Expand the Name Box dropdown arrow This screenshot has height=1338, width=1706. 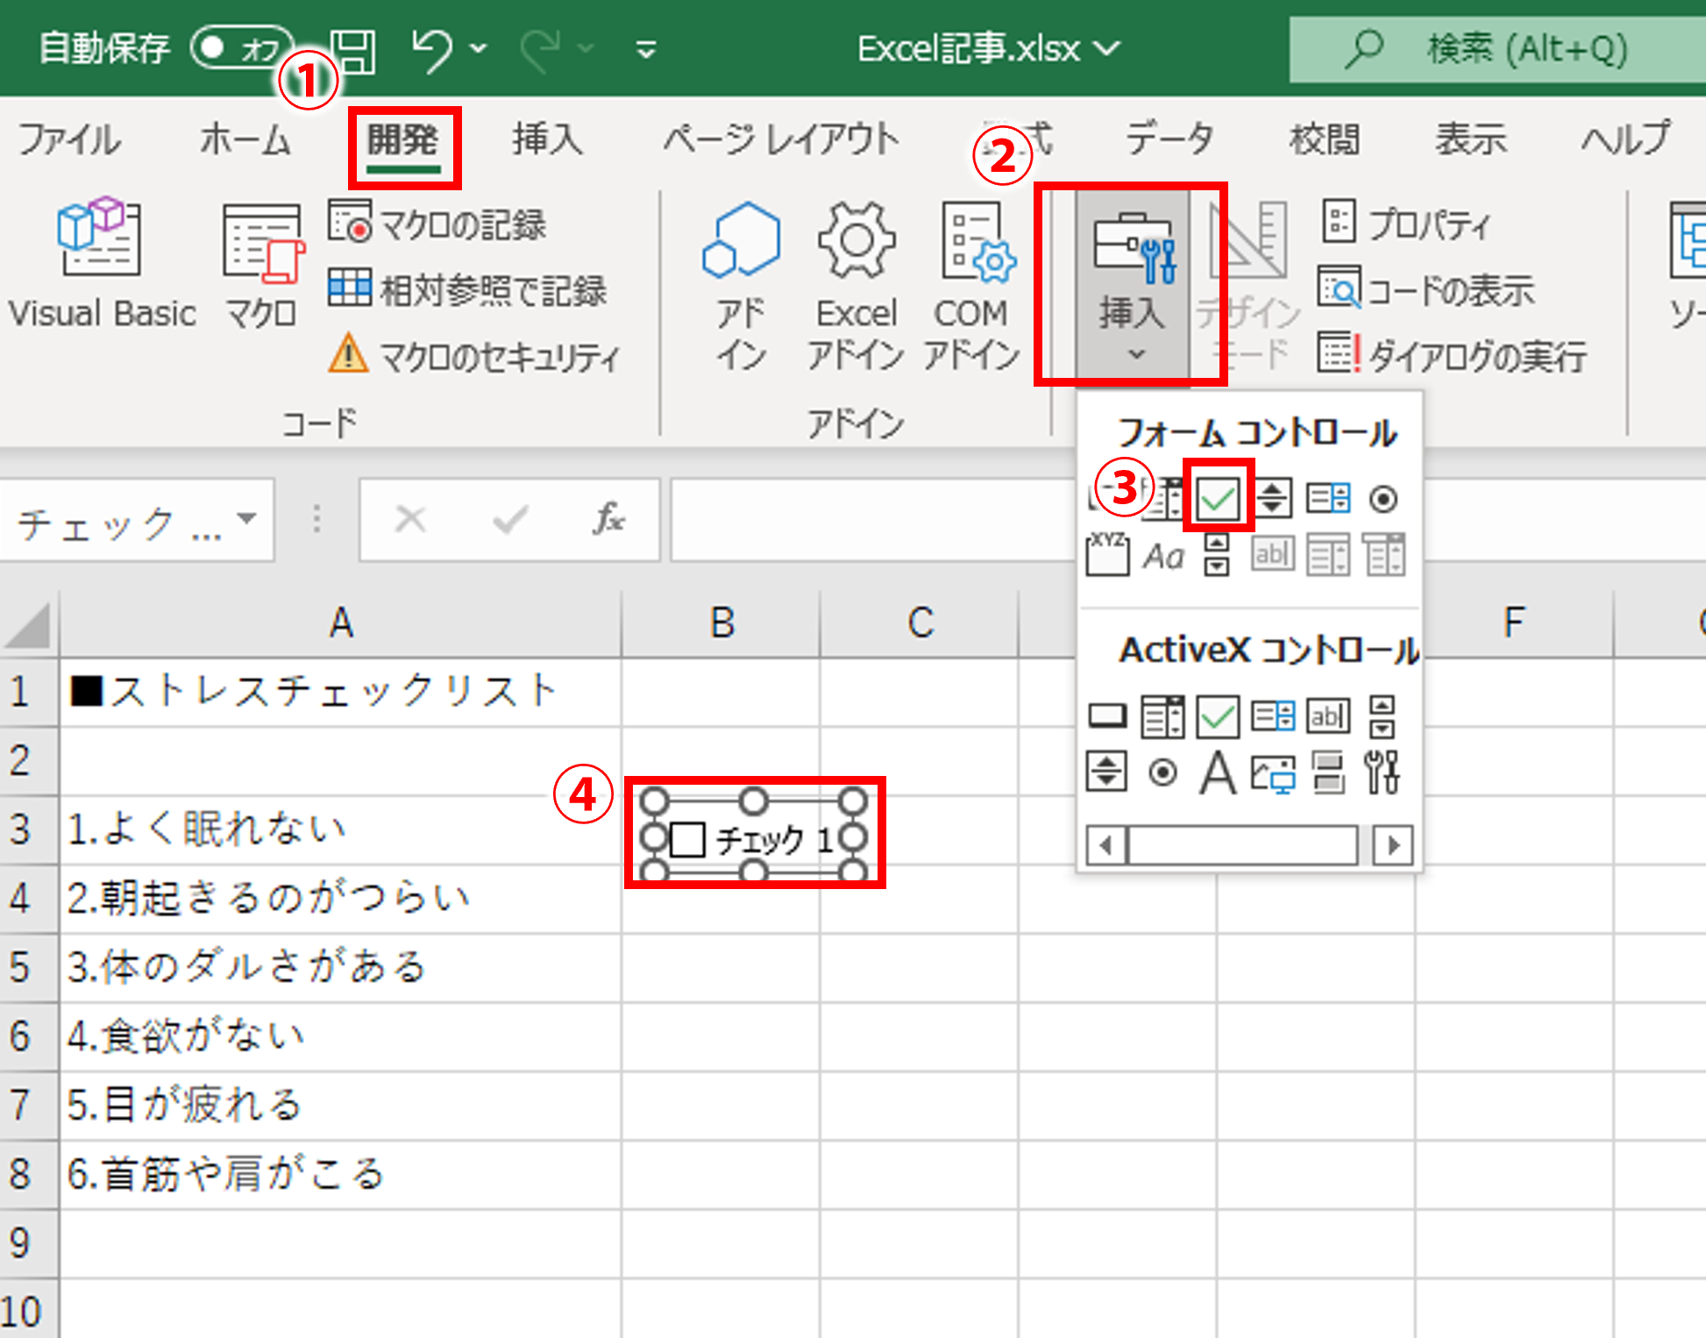(248, 519)
